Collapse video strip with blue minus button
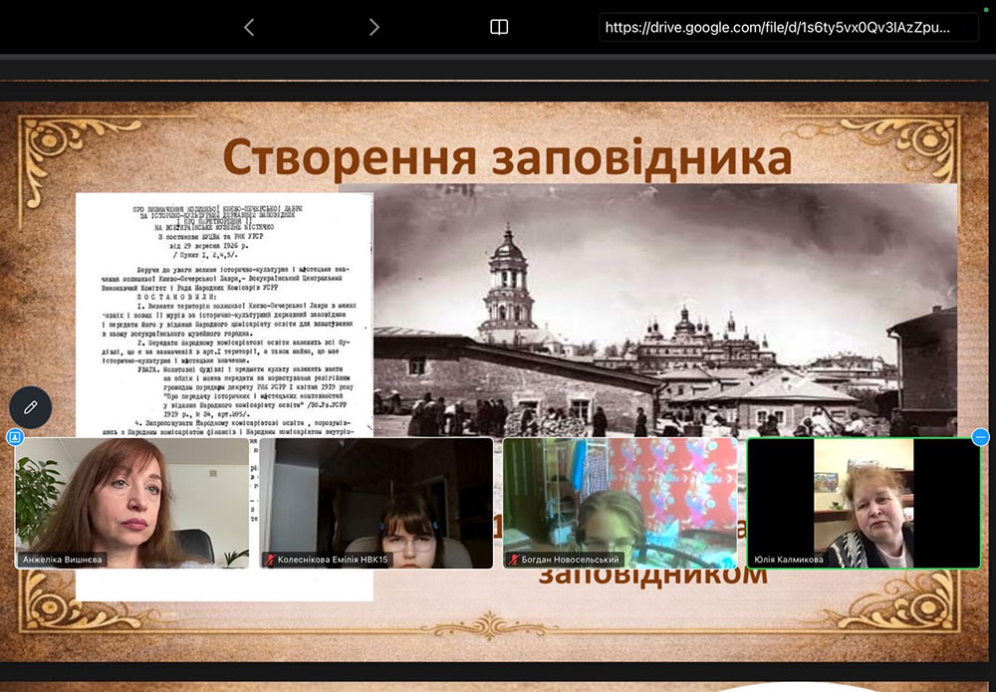Screen dimensions: 996x692 981,437
